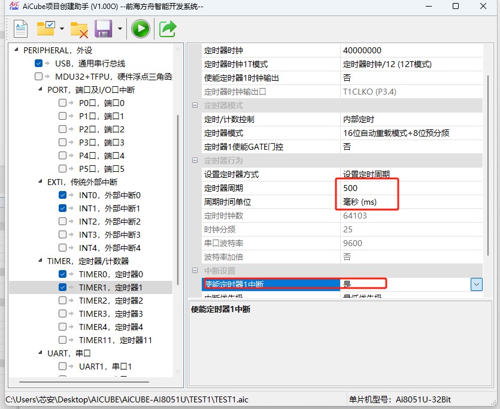Uncheck the TIMER0 定时器0 checkbox
Viewport: 500px width, 409px height.
coord(62,274)
